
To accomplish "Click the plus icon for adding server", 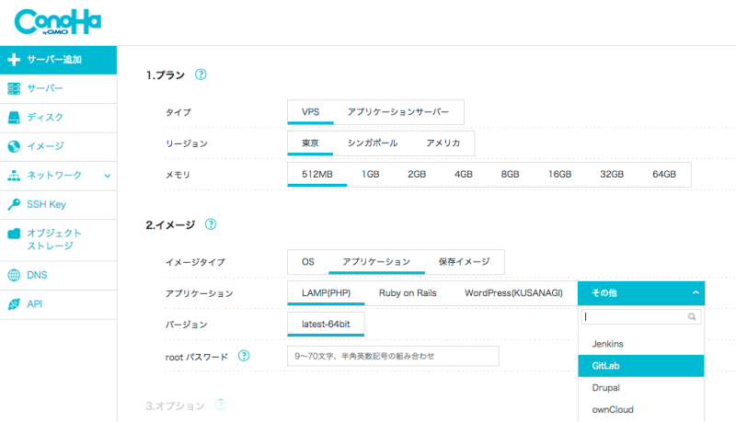I will 14,60.
